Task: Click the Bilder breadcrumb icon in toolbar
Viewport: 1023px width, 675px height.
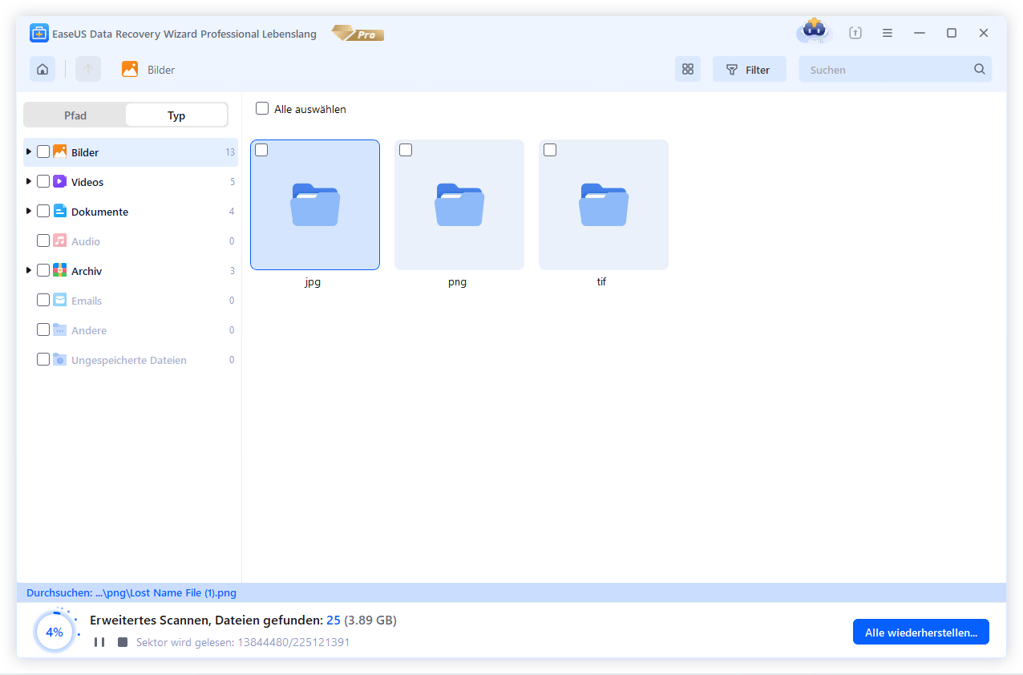Action: tap(130, 70)
